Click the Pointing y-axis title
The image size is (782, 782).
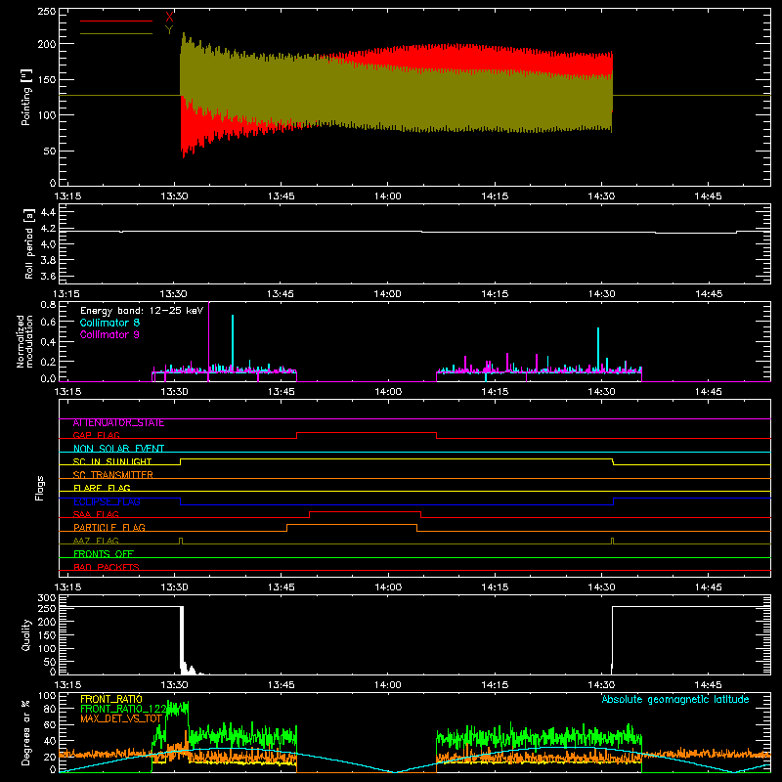(26, 97)
